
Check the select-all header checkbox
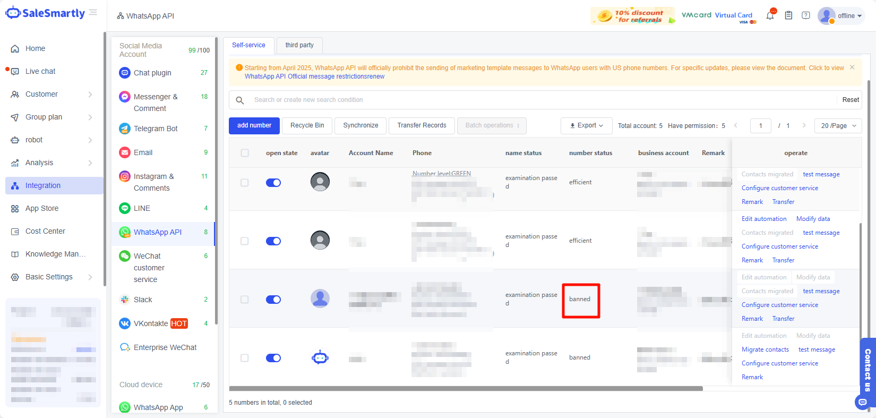point(245,153)
